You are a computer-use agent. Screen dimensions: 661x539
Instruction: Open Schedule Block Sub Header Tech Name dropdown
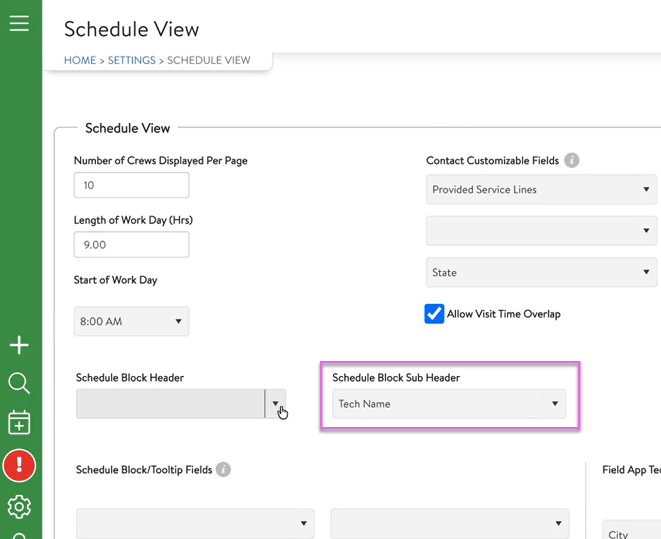[x=448, y=404]
